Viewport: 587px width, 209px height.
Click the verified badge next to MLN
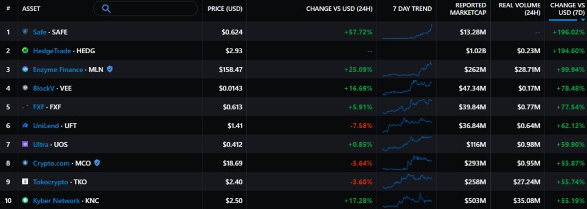click(x=109, y=69)
